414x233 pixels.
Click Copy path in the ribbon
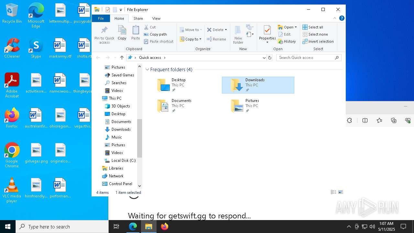click(x=155, y=34)
